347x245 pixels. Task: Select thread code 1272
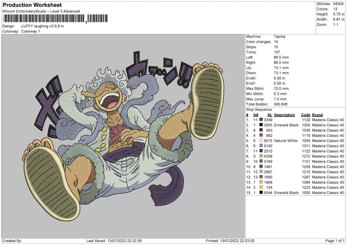click(306, 157)
